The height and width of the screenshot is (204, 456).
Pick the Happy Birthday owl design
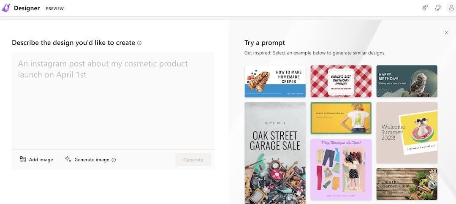pyautogui.click(x=407, y=81)
